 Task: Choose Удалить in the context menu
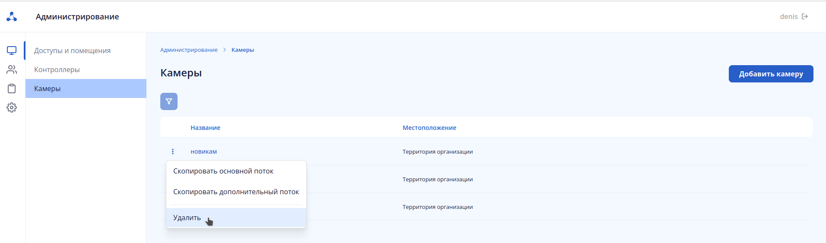187,218
